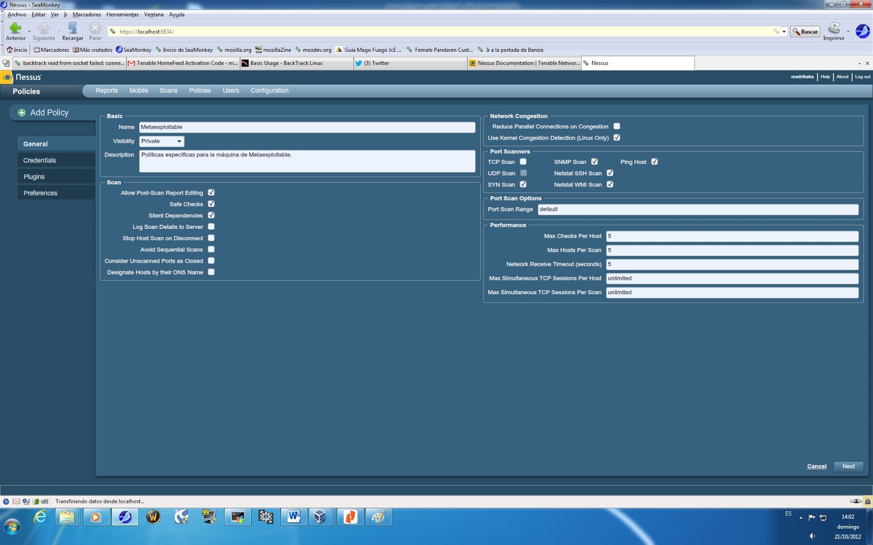
Task: Go to the Credentials policy section
Action: click(x=56, y=160)
